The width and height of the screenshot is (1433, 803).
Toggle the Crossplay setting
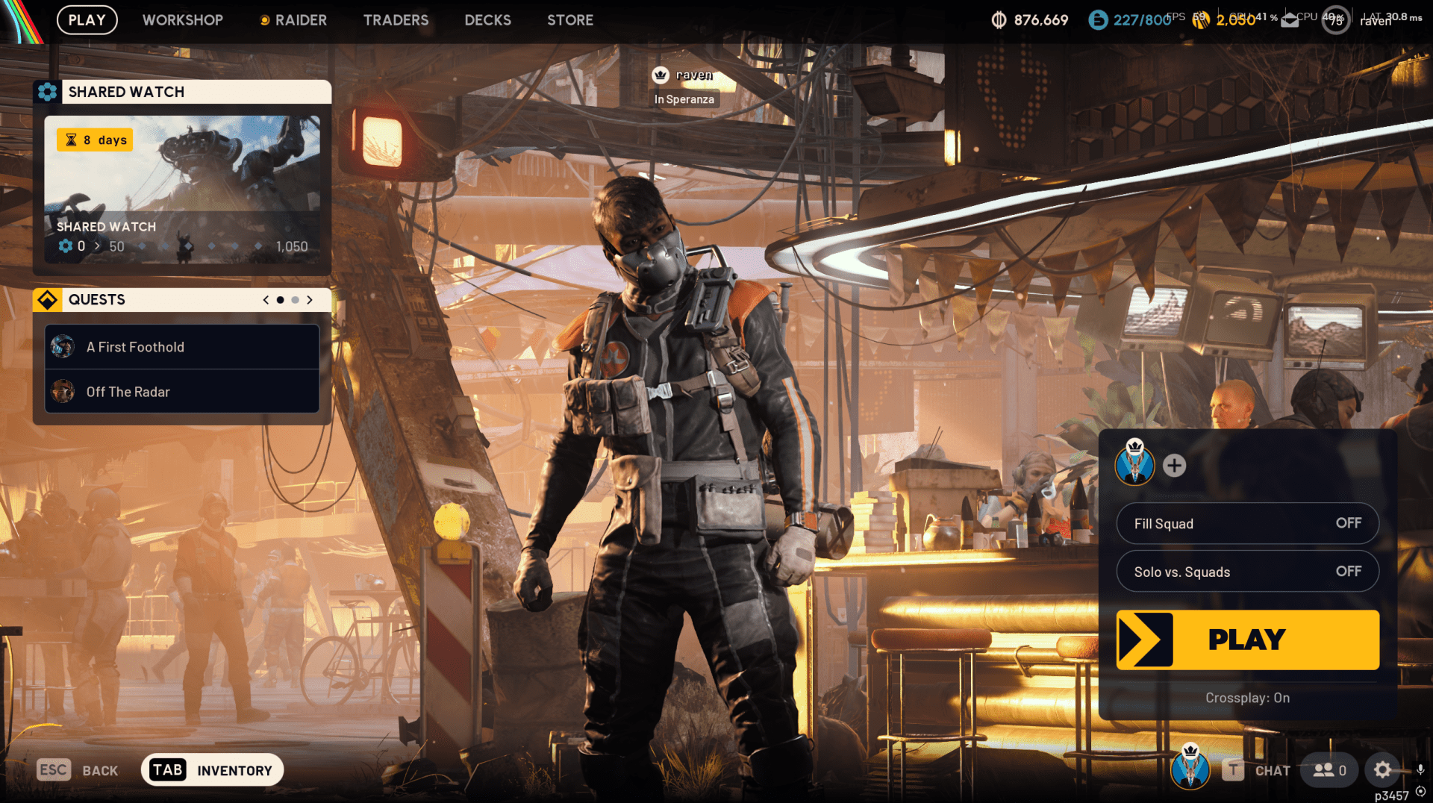pyautogui.click(x=1247, y=698)
